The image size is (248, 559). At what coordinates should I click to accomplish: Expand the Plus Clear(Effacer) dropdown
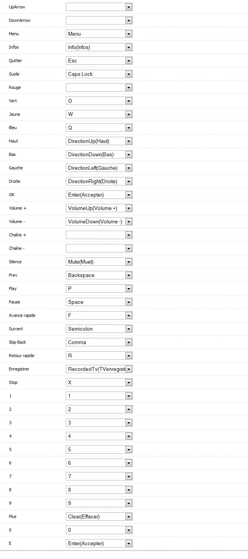coord(99,516)
